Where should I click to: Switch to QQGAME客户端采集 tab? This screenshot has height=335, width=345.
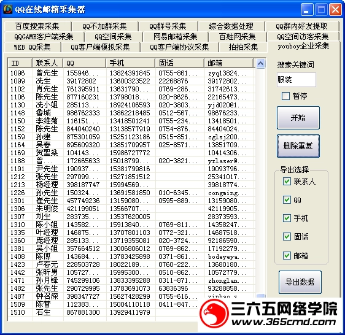[x=44, y=37]
